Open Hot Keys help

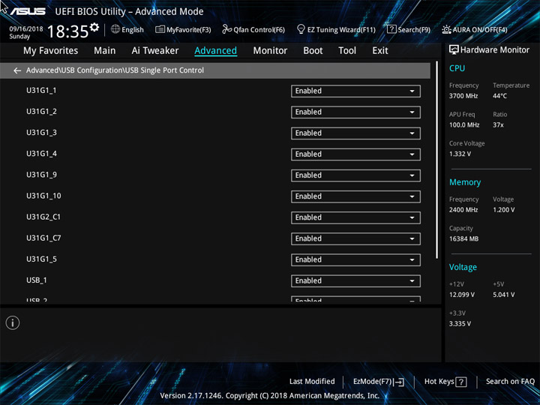445,382
